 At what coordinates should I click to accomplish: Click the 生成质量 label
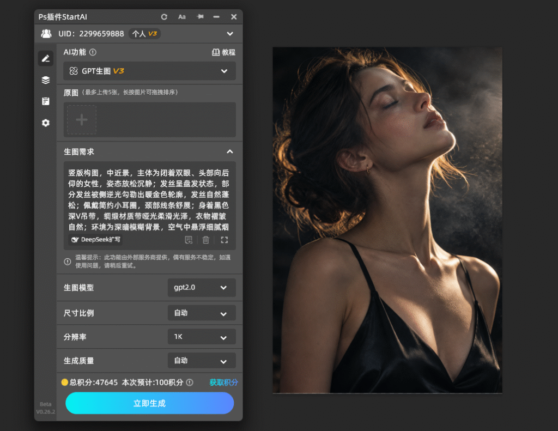78,361
